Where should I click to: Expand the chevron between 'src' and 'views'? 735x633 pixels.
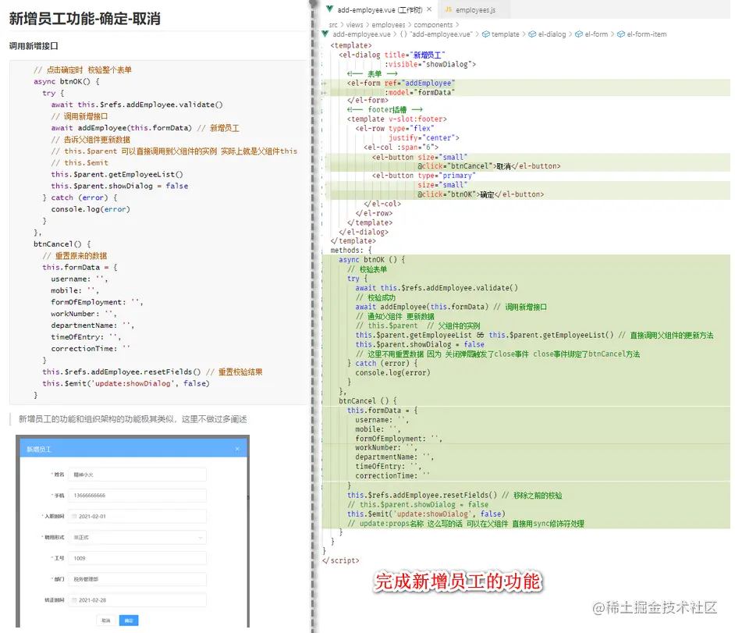tap(342, 25)
